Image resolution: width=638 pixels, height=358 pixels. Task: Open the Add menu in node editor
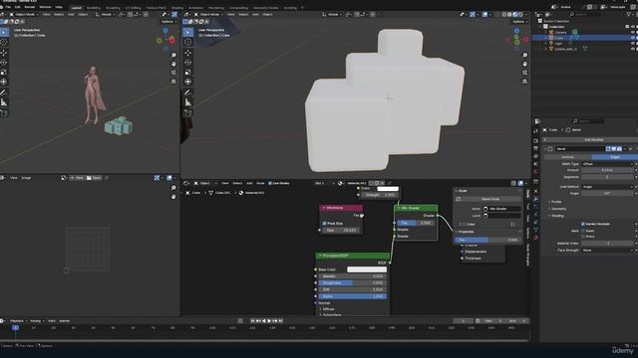click(x=249, y=183)
